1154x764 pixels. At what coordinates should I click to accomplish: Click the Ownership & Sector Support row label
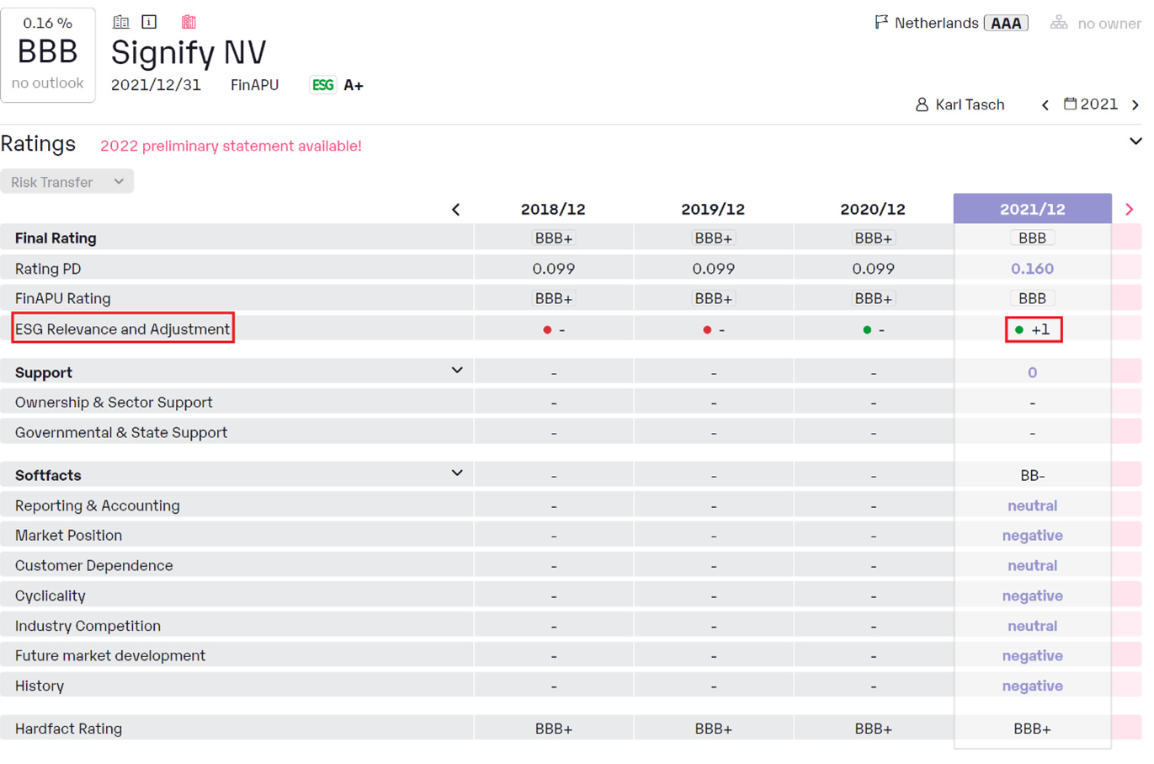coord(114,403)
